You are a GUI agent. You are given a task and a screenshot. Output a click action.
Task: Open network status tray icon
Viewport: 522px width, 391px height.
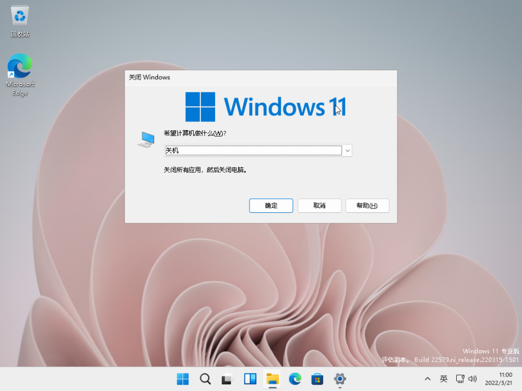point(460,378)
